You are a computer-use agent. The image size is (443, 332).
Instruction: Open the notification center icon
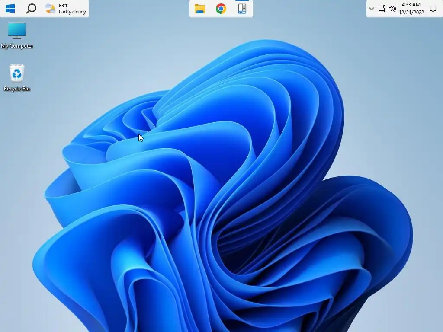click(x=433, y=9)
